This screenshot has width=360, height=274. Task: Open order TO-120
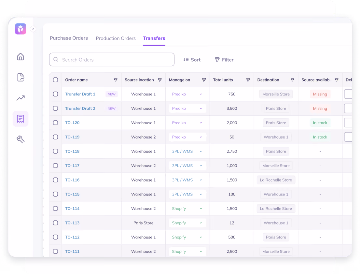72,123
